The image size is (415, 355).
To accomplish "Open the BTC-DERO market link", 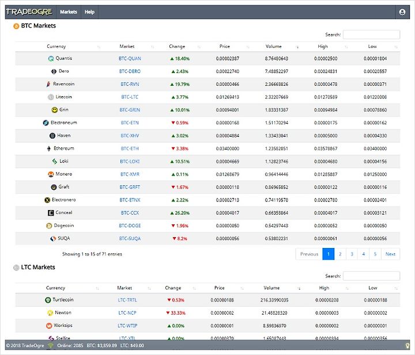I will (130, 71).
